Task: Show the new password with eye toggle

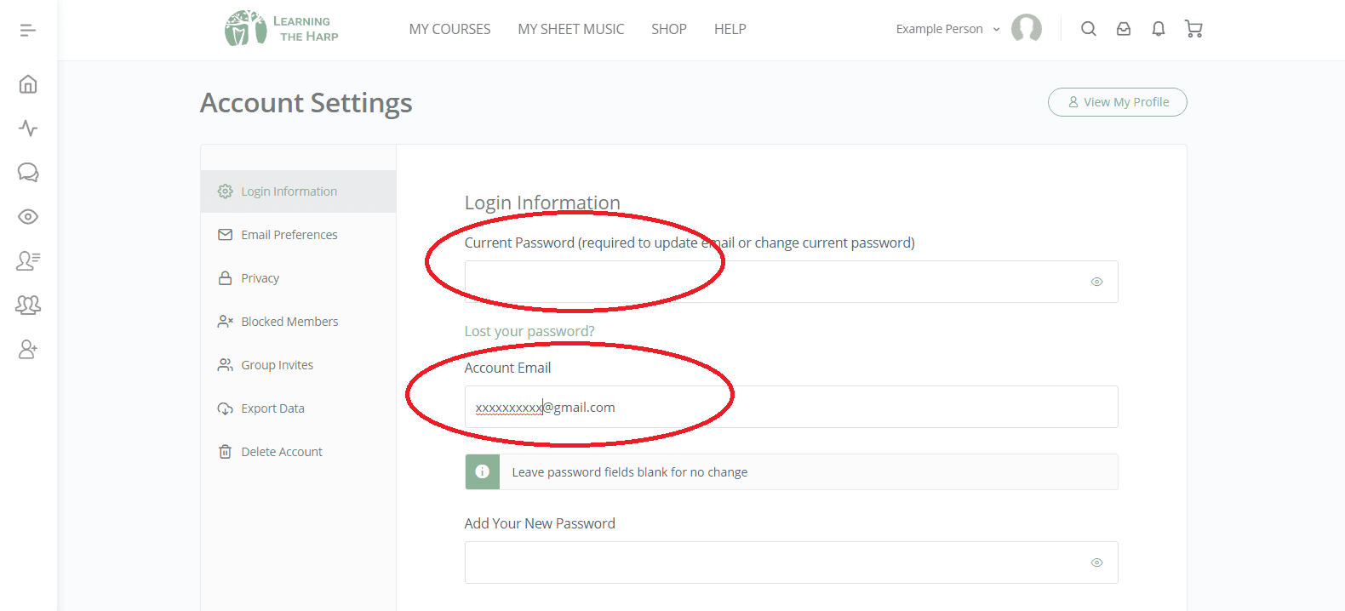Action: (x=1096, y=562)
